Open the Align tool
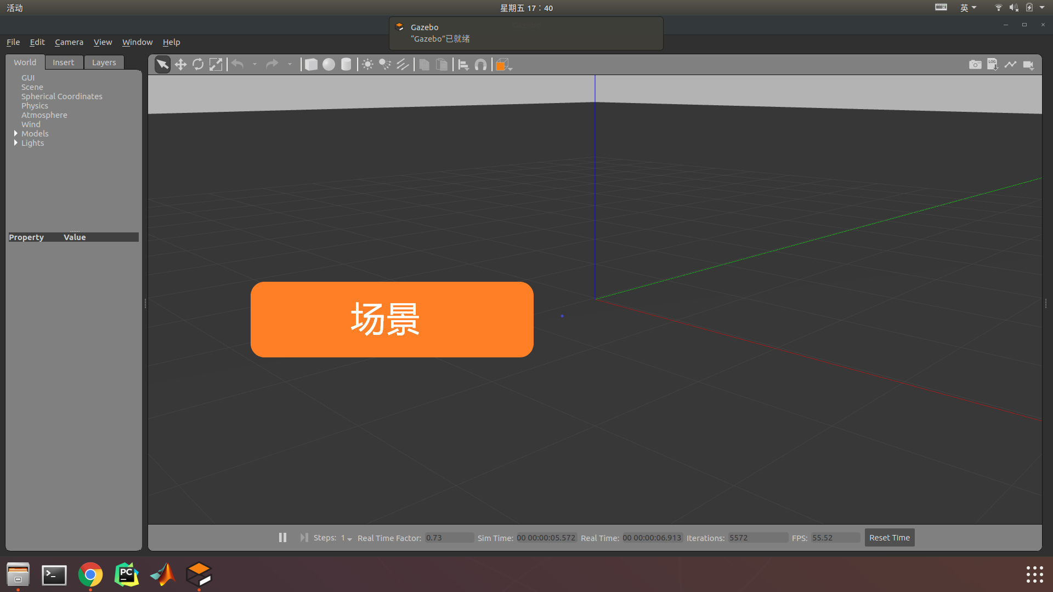 (463, 65)
